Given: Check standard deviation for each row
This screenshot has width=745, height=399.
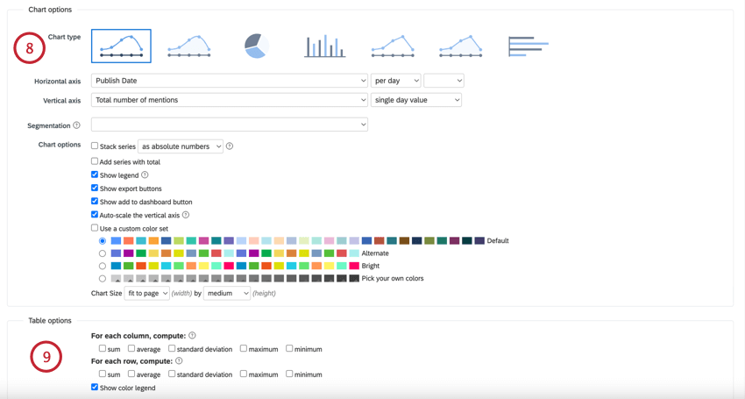Looking at the screenshot, I should [x=172, y=374].
